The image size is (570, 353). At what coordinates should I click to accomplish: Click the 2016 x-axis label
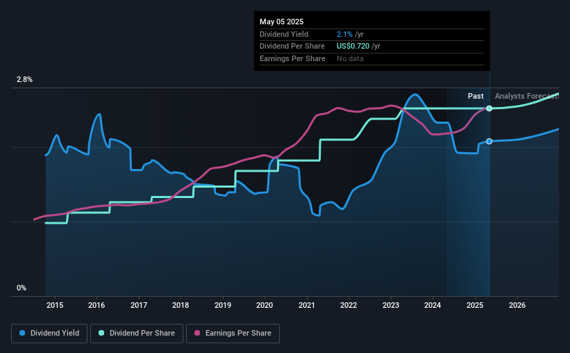[x=97, y=305]
